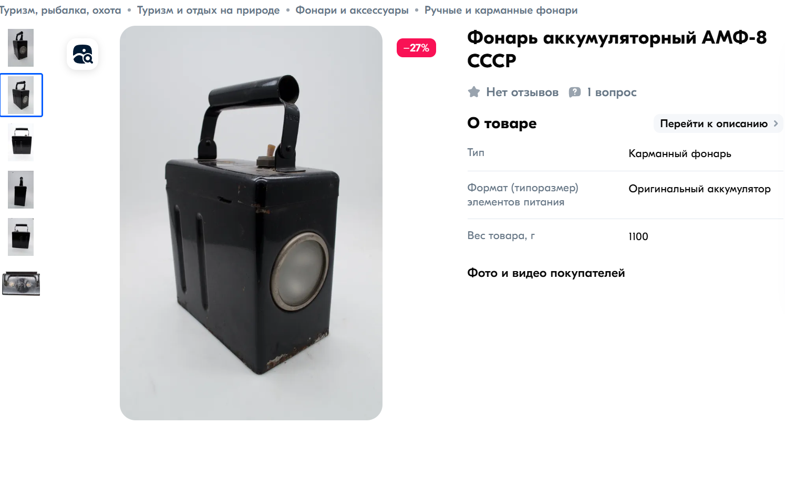This screenshot has width=785, height=497.
Task: Click the main lantern product image
Action: [x=251, y=223]
